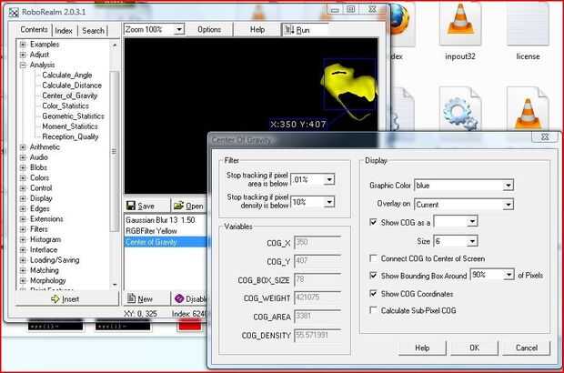
Task: Open the pixel area .01% dropdown
Action: pyautogui.click(x=329, y=179)
